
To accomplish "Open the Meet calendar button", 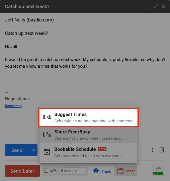I will (126, 171).
